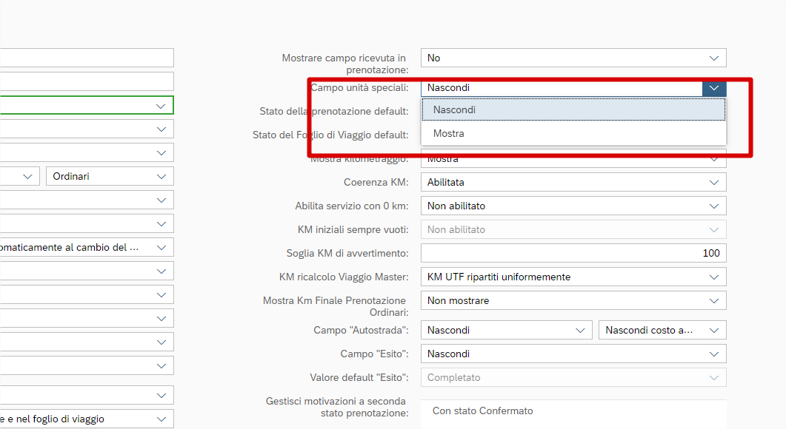Viewport: 786px width, 429px height.
Task: Click into the Soglia KM di avvertimento field
Action: point(573,253)
